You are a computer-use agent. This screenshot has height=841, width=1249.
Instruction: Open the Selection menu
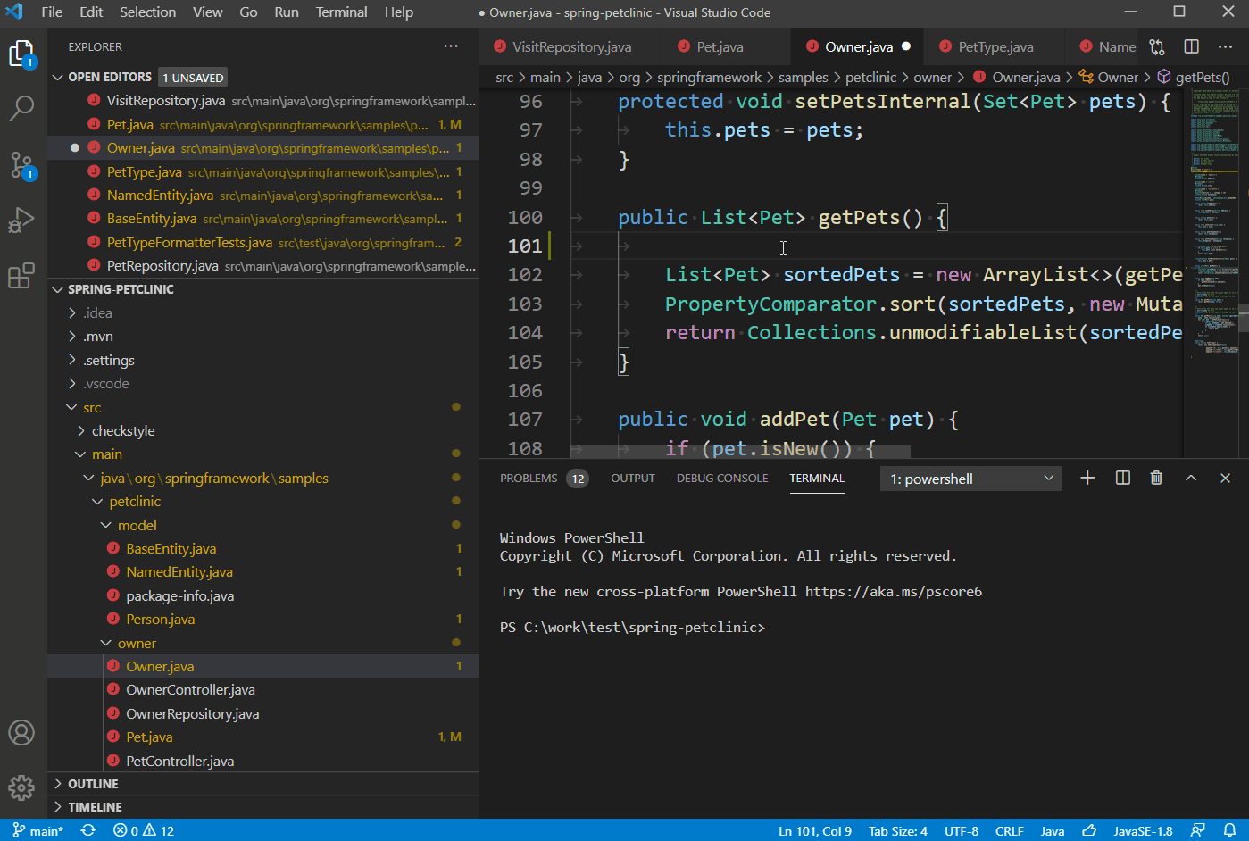pyautogui.click(x=148, y=12)
